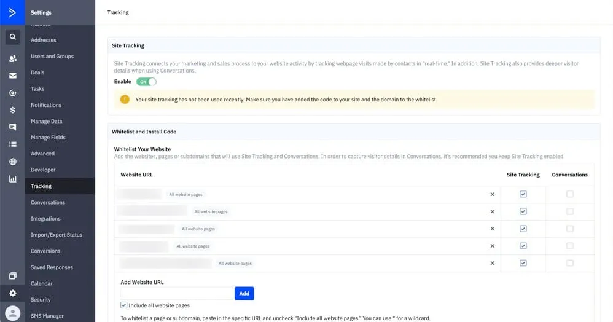This screenshot has height=322, width=613.
Task: Go to Developer settings
Action: (x=43, y=170)
